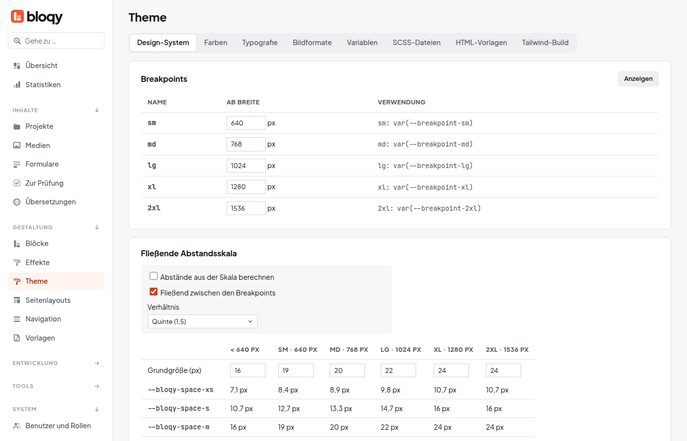Focus the Gehe zu search field

click(x=56, y=41)
